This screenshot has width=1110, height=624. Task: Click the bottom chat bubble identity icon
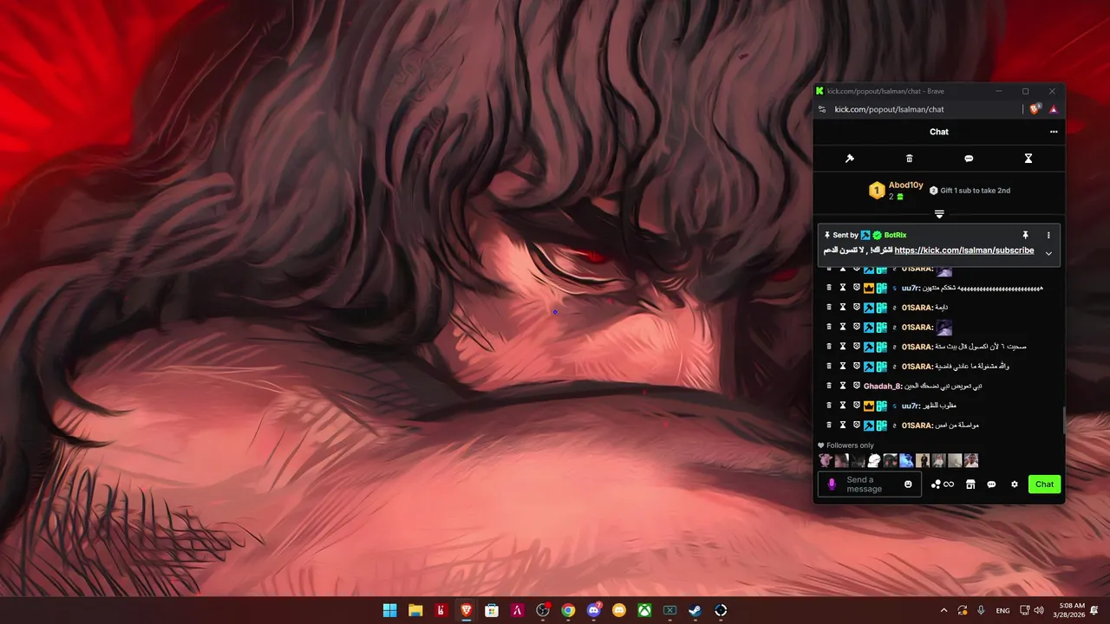(991, 484)
